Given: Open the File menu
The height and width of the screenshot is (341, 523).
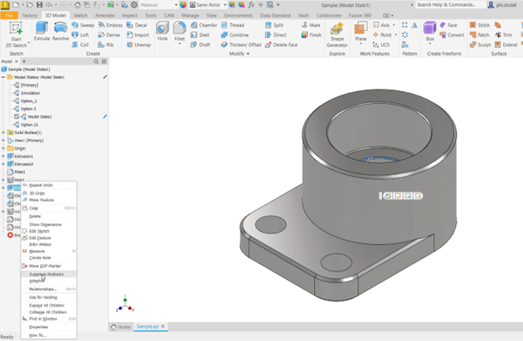Looking at the screenshot, I should 9,15.
